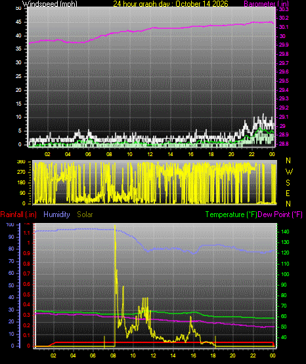Click the '25' windspeed axis value

click(18, 76)
